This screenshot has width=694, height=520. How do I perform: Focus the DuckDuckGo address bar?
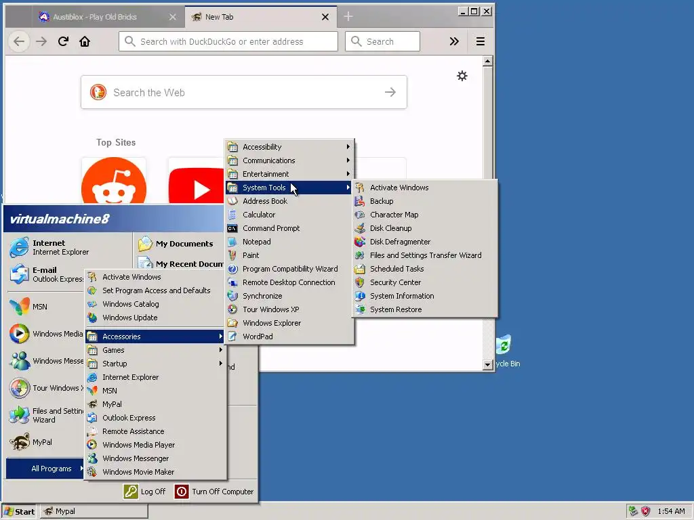(228, 41)
